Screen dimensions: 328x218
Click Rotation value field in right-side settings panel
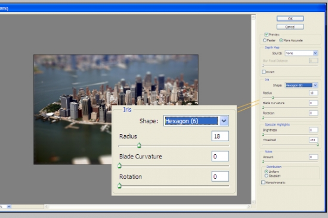313,113
